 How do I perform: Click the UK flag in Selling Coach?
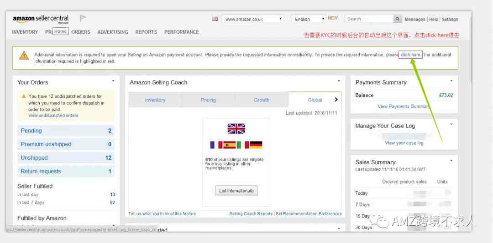(236, 129)
